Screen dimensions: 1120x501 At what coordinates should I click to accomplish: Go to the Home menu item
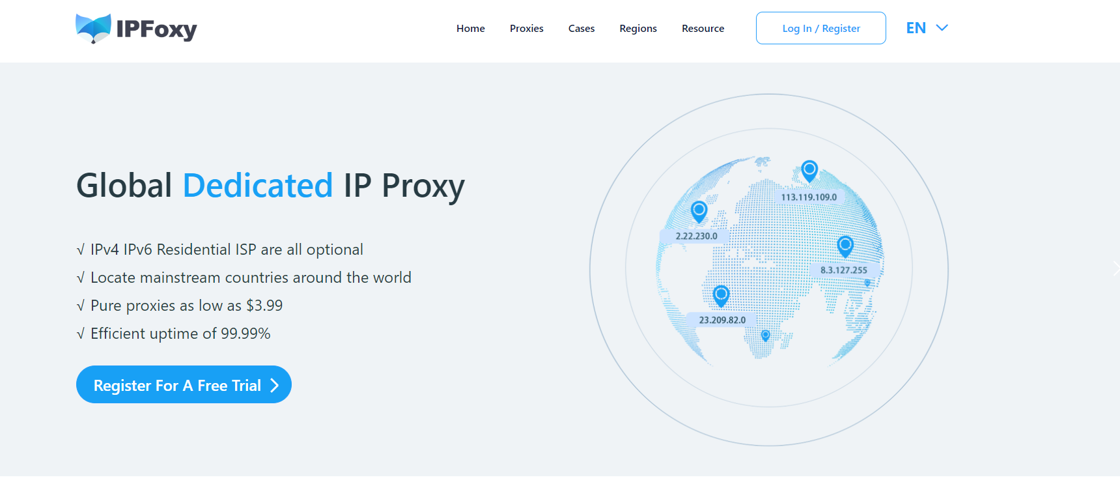coord(470,29)
